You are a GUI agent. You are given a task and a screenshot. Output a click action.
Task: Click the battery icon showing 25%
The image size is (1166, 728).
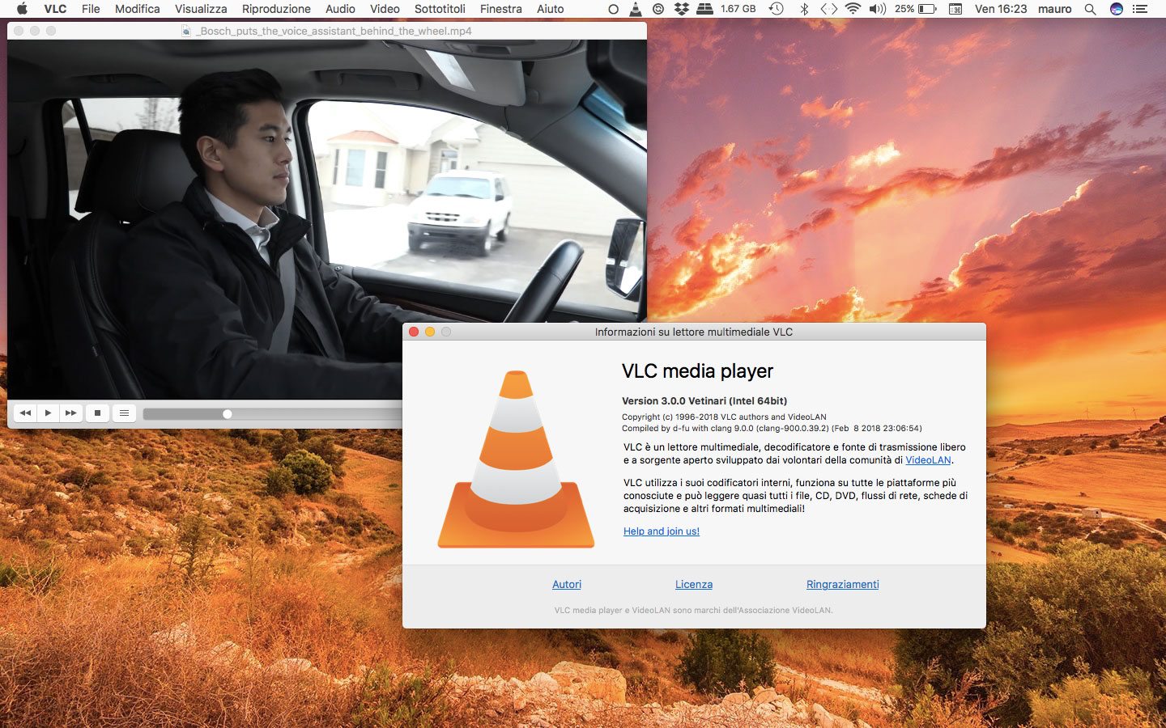coord(916,9)
